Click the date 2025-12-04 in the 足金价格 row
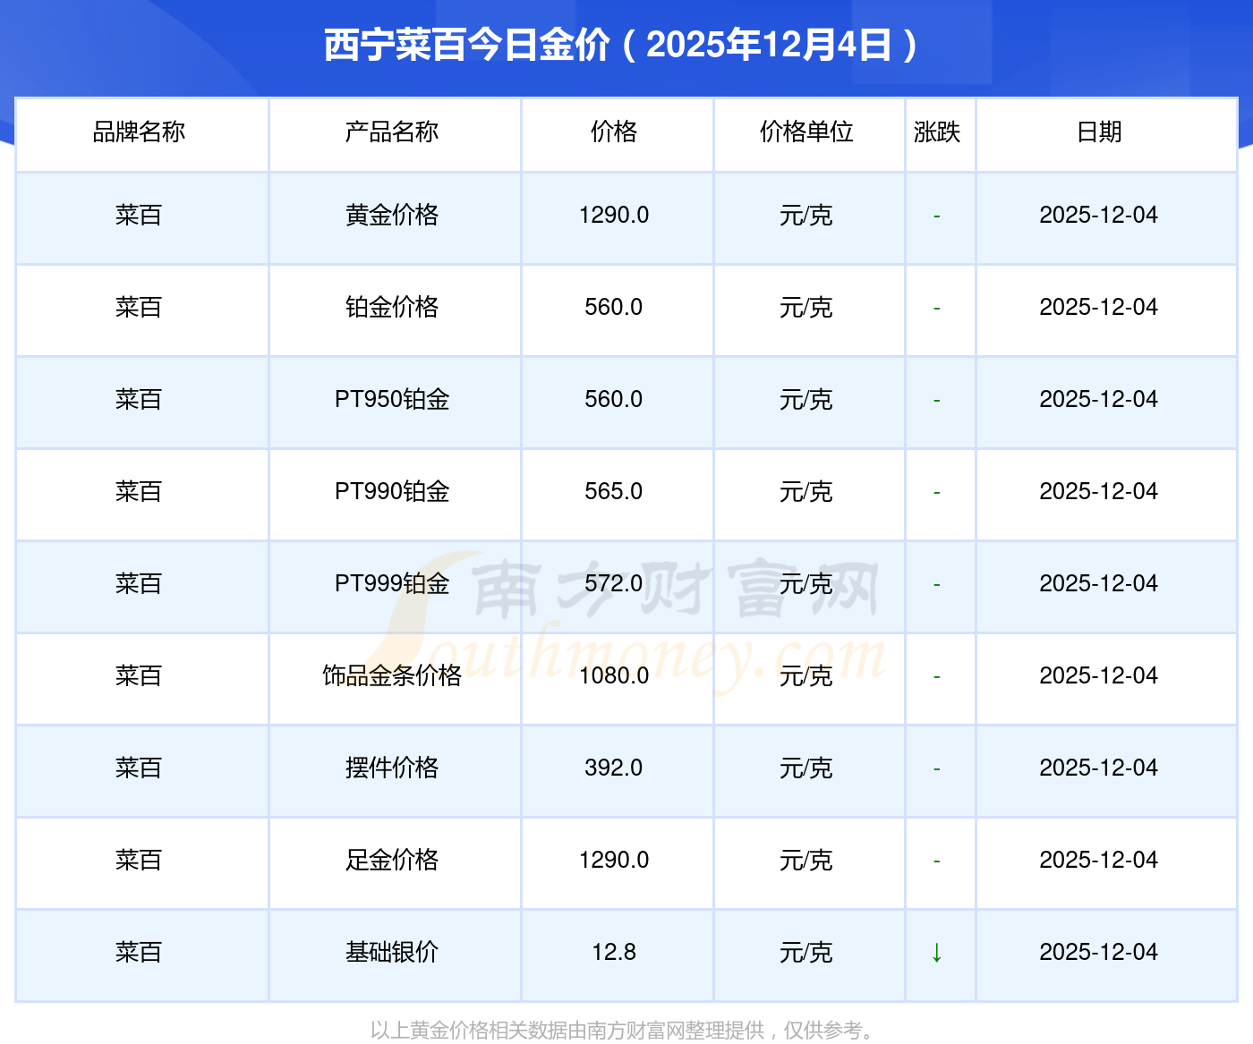This screenshot has width=1253, height=1044. click(1099, 861)
